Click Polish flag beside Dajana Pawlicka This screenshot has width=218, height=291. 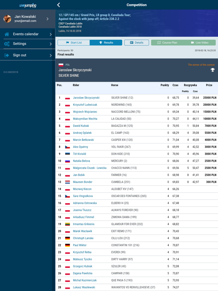67,274
